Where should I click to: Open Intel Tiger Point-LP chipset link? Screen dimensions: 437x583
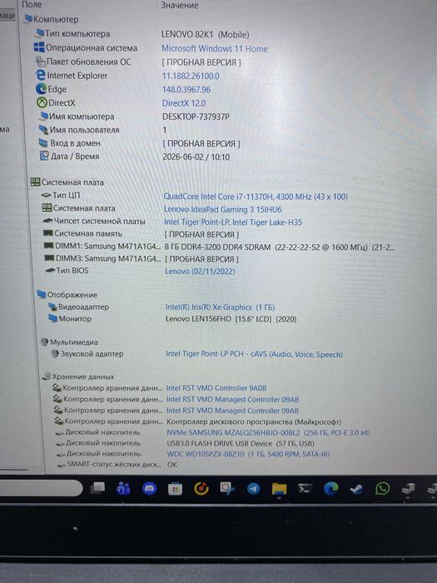point(233,222)
